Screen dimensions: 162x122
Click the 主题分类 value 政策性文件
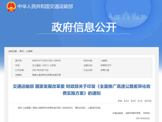click(106, 66)
